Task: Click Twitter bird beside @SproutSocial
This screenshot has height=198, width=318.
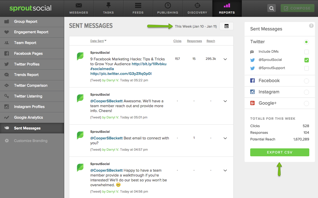Action: click(x=253, y=60)
